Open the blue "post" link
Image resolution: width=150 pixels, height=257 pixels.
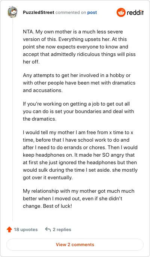pyautogui.click(x=92, y=12)
